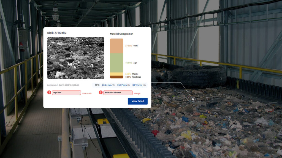Open the View Detail button
The height and width of the screenshot is (158, 282).
coord(137,101)
